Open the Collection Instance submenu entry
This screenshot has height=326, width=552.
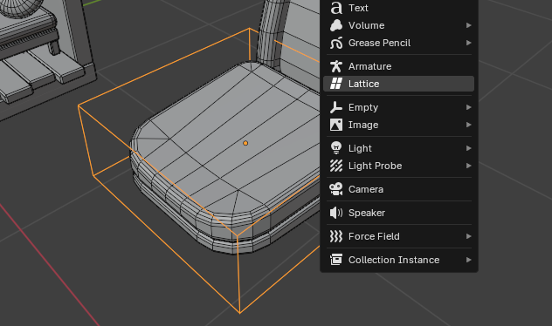click(x=398, y=260)
